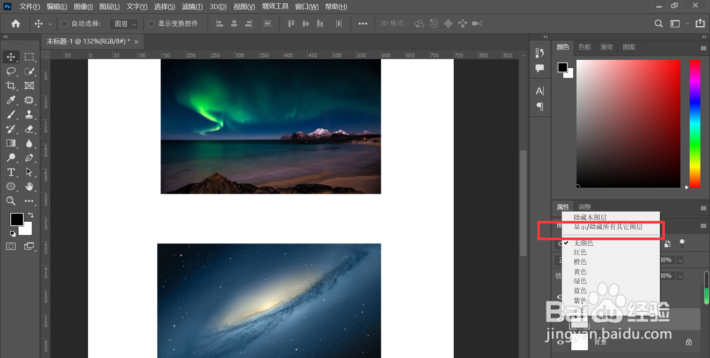Select the Zoom tool
Image resolution: width=710 pixels, height=358 pixels.
(11, 201)
